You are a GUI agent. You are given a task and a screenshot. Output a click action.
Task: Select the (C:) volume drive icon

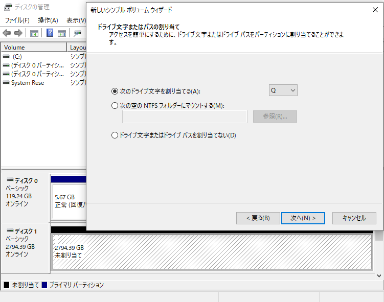6,57
